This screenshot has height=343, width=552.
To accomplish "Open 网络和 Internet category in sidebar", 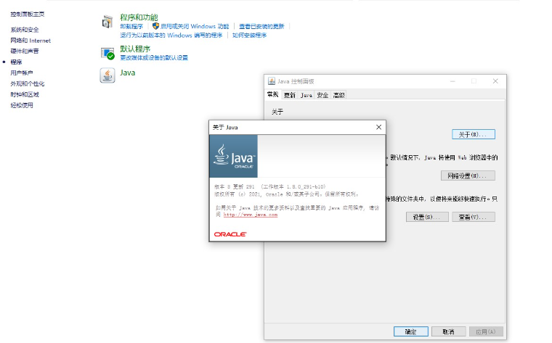I will click(31, 41).
